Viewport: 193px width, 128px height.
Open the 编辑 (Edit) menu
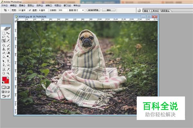click(13, 5)
